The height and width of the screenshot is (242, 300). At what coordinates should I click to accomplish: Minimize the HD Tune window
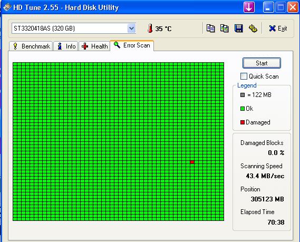(268, 7)
